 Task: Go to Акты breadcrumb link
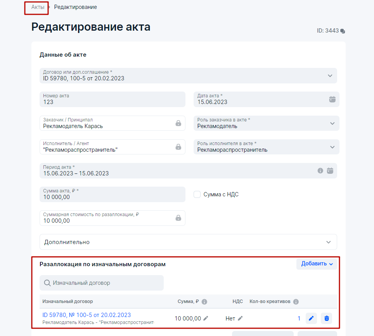pos(38,7)
